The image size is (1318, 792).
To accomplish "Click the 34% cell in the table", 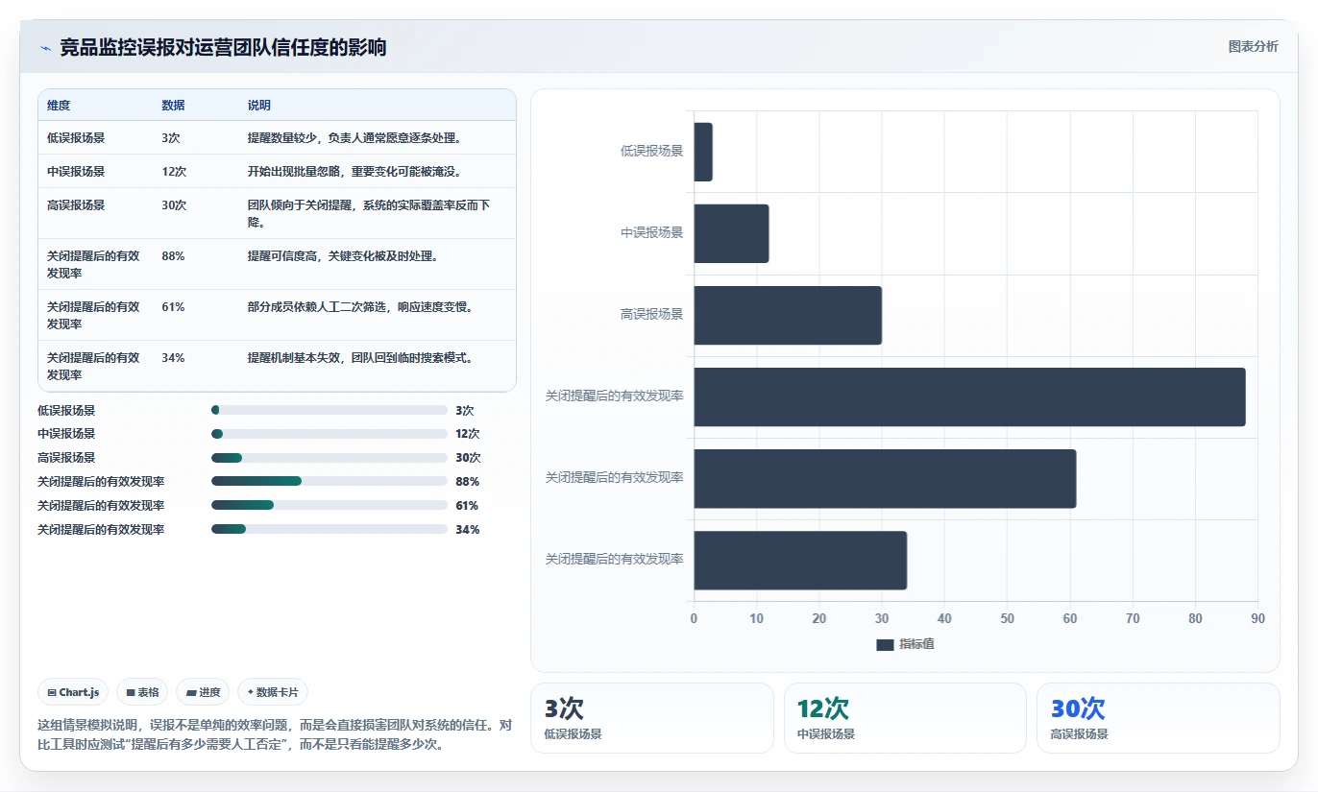I will pos(173,358).
